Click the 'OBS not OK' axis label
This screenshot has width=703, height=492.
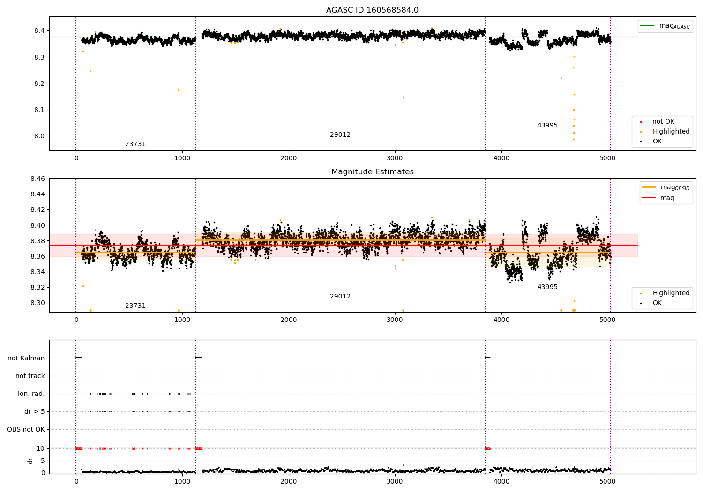click(x=26, y=430)
